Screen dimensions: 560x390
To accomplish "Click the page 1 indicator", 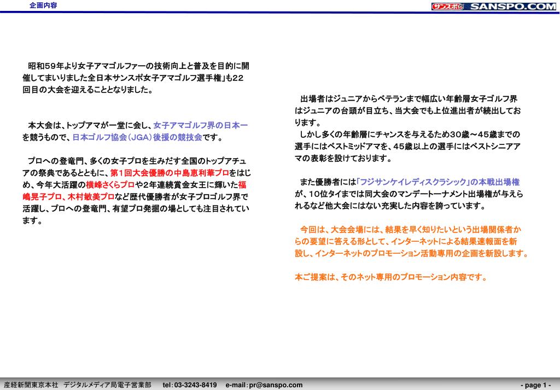I will click(536, 385).
